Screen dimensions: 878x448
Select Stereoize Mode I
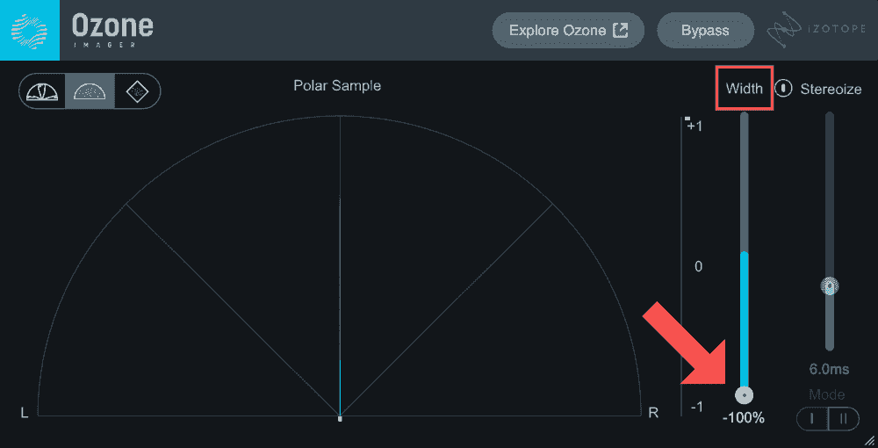point(812,419)
